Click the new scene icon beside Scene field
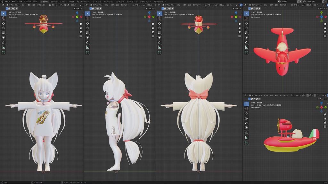Viewport: 328px width, 184px height. click(x=298, y=2)
